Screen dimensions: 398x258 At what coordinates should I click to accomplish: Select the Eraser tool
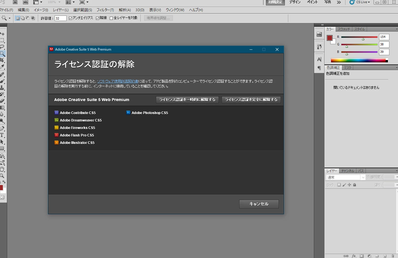click(x=2, y=101)
